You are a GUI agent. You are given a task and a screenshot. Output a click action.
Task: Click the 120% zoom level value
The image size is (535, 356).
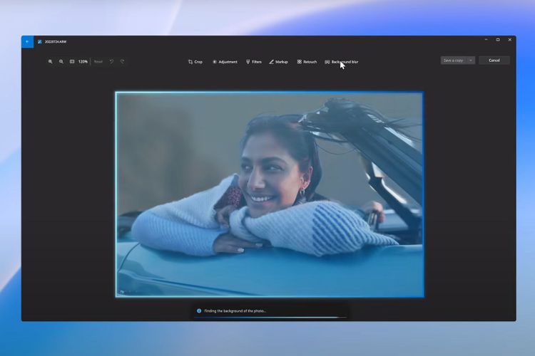tap(83, 62)
